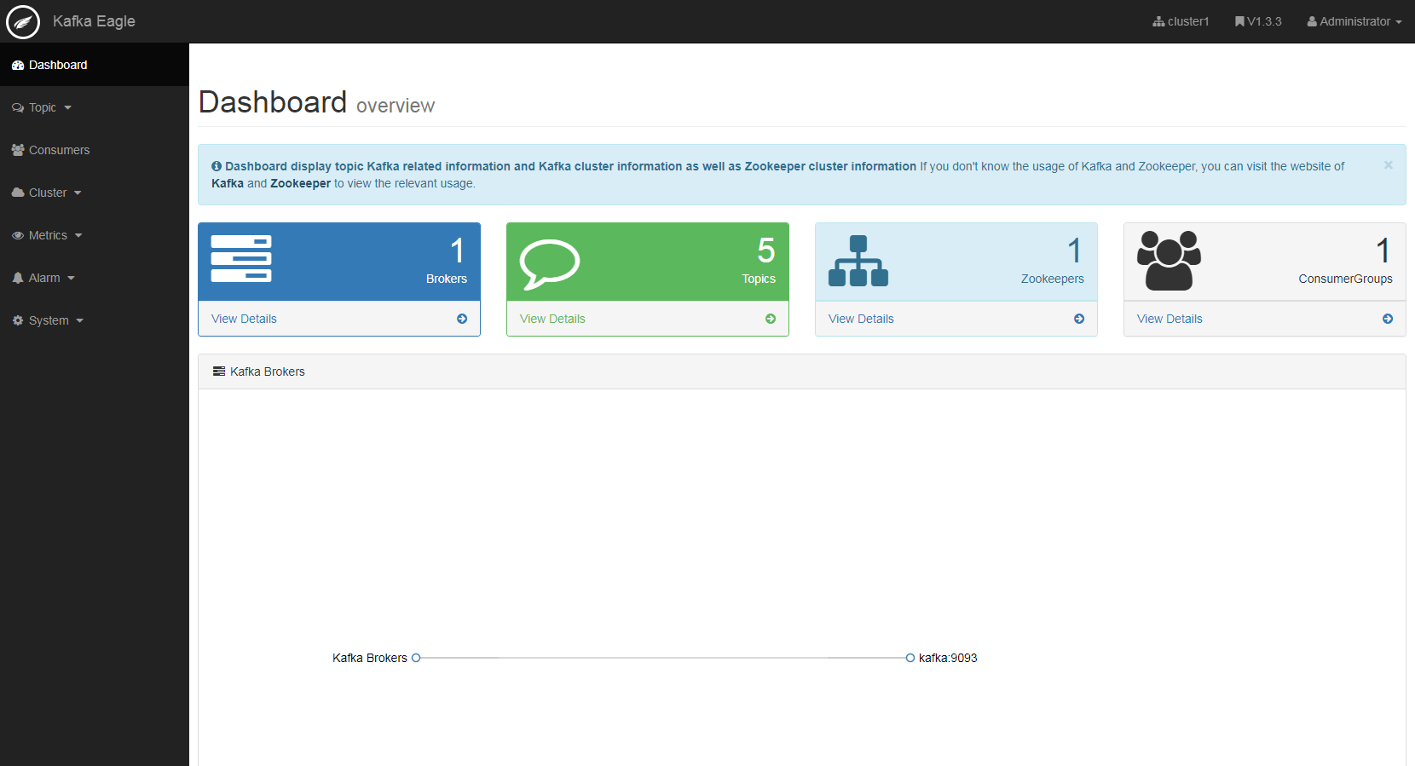This screenshot has width=1415, height=766.
Task: Click the Zookeepers sitemap icon
Action: coord(858,261)
